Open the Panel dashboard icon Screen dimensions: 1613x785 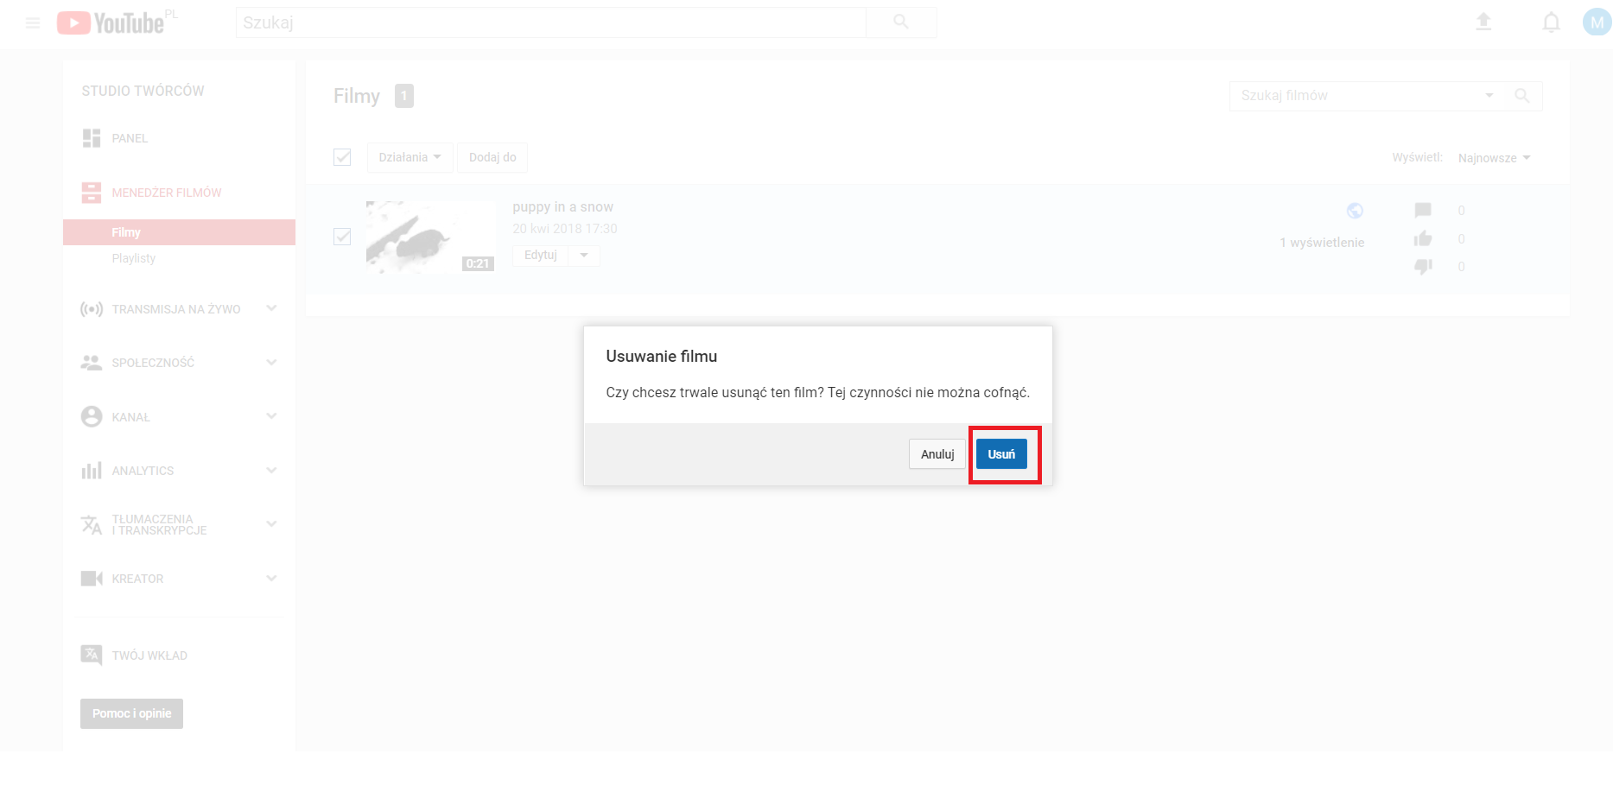pos(92,138)
